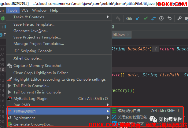
Task: Click the Generate GroovyDoc icon
Action: 9,124
